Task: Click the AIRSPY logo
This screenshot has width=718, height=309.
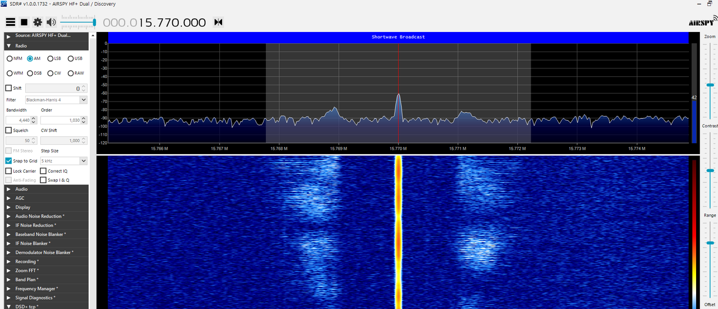Action: [x=703, y=21]
